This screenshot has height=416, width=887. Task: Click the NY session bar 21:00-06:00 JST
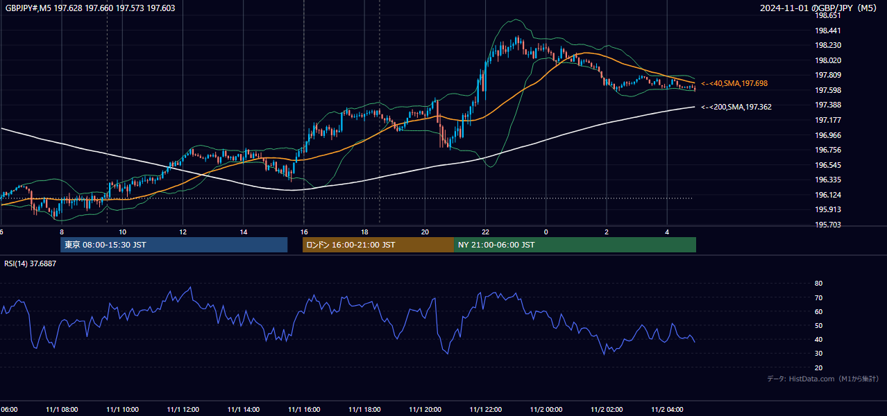(x=575, y=245)
